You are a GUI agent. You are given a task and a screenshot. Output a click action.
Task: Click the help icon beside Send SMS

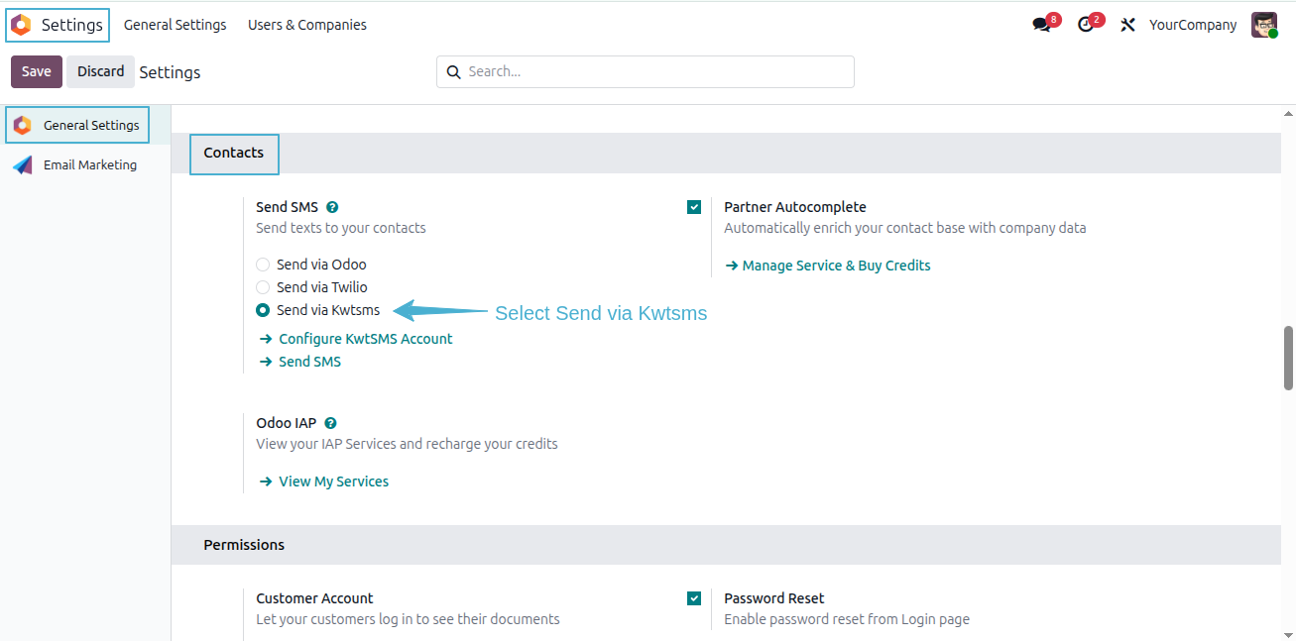[332, 207]
